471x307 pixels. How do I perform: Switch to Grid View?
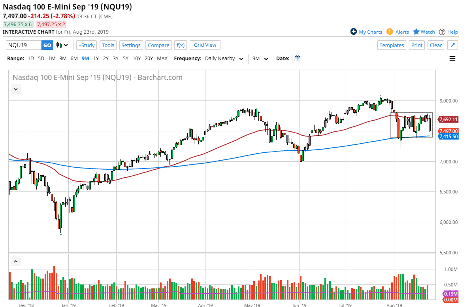pos(205,45)
